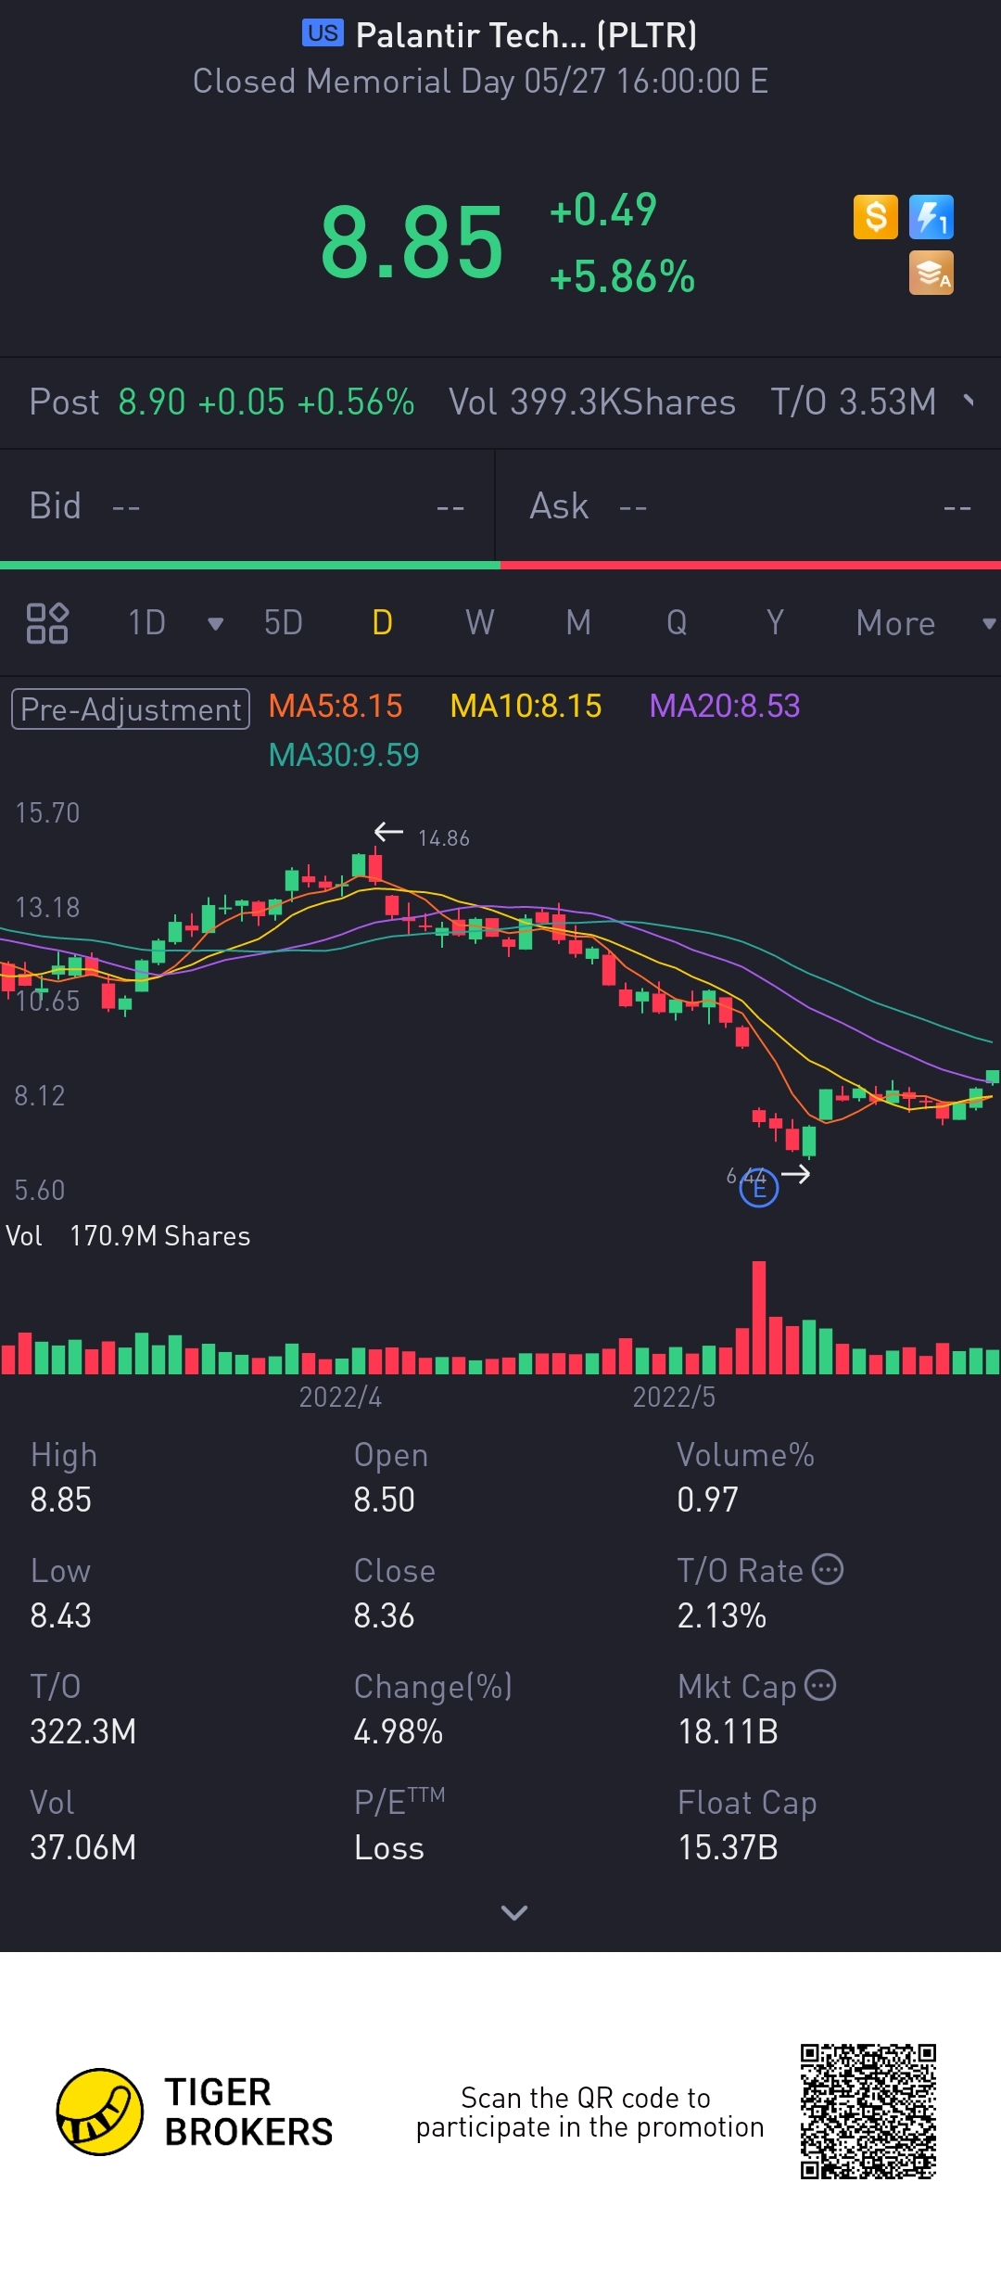Viewport: 1001px width, 2272px height.
Task: Tap the Vol 399.3KShares text
Action: click(592, 402)
